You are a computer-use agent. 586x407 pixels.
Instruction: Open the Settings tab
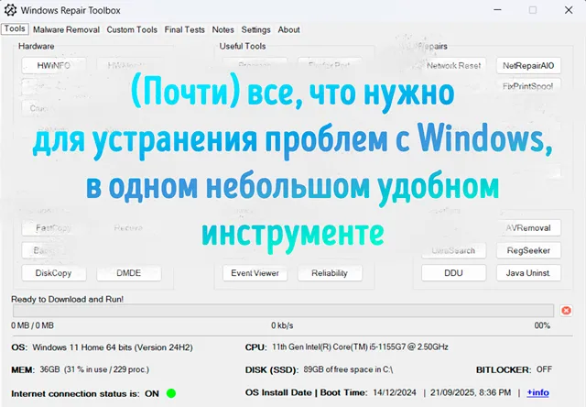[x=255, y=29]
